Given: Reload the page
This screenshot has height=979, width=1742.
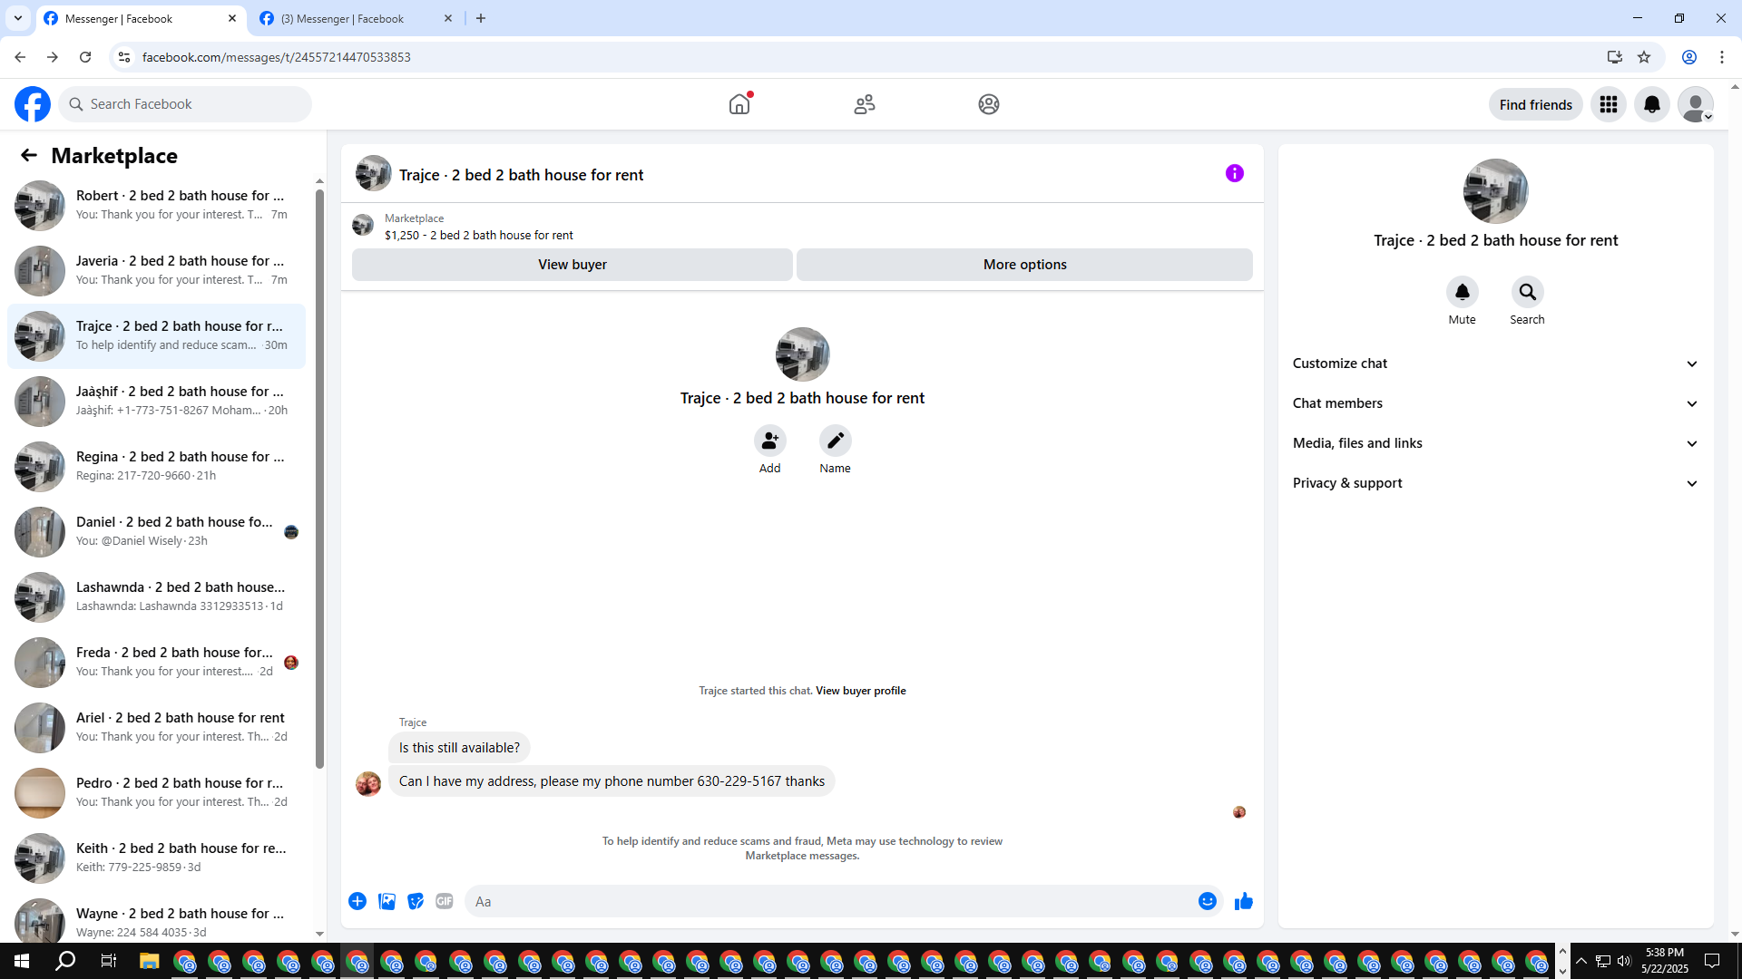Looking at the screenshot, I should 85,57.
